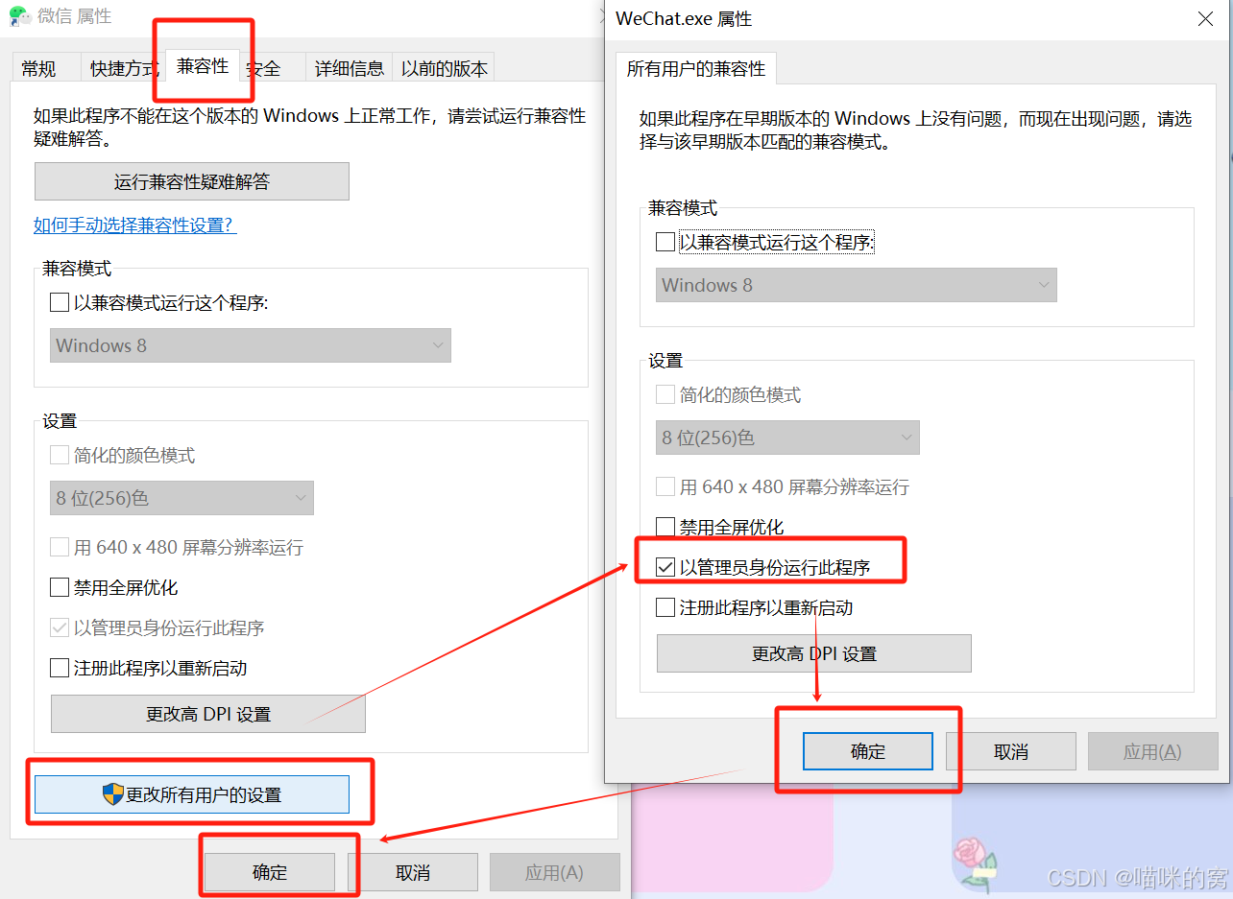Click 取消 in the 微信 属性 window
Image resolution: width=1233 pixels, height=899 pixels.
coord(413,872)
